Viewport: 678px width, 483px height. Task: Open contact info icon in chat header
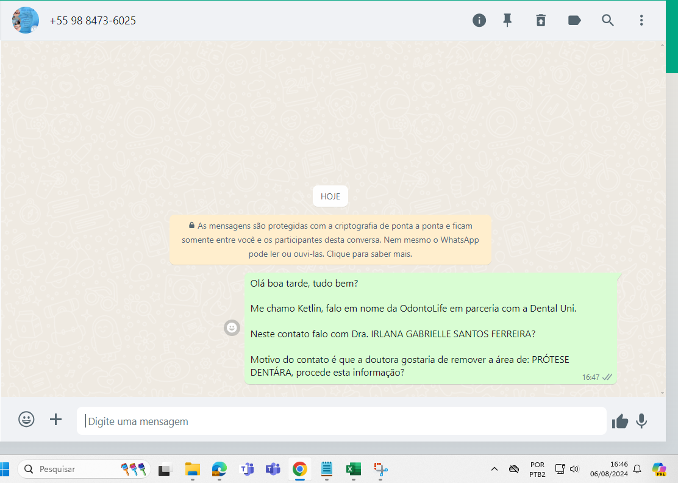(x=479, y=20)
